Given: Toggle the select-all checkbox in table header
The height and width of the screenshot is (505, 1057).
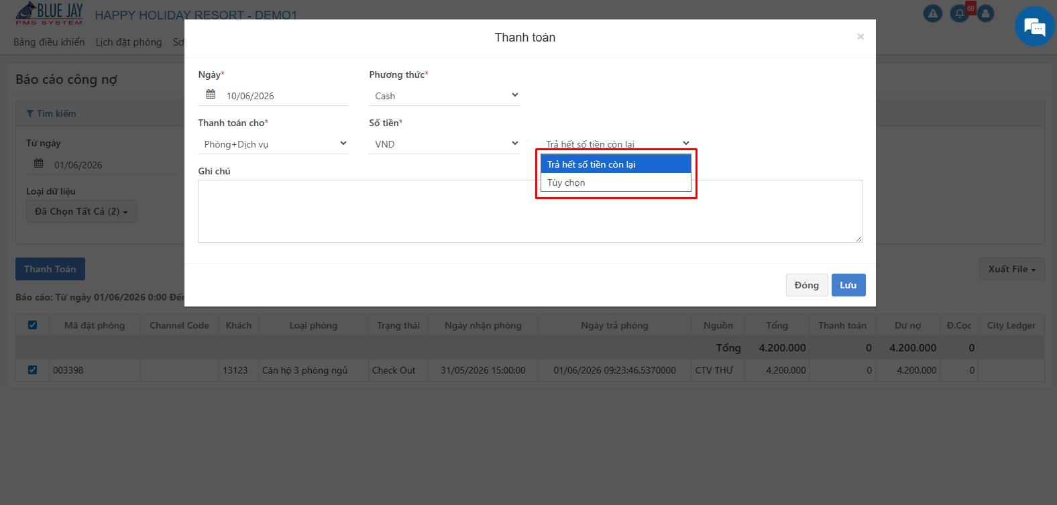Looking at the screenshot, I should click(32, 325).
